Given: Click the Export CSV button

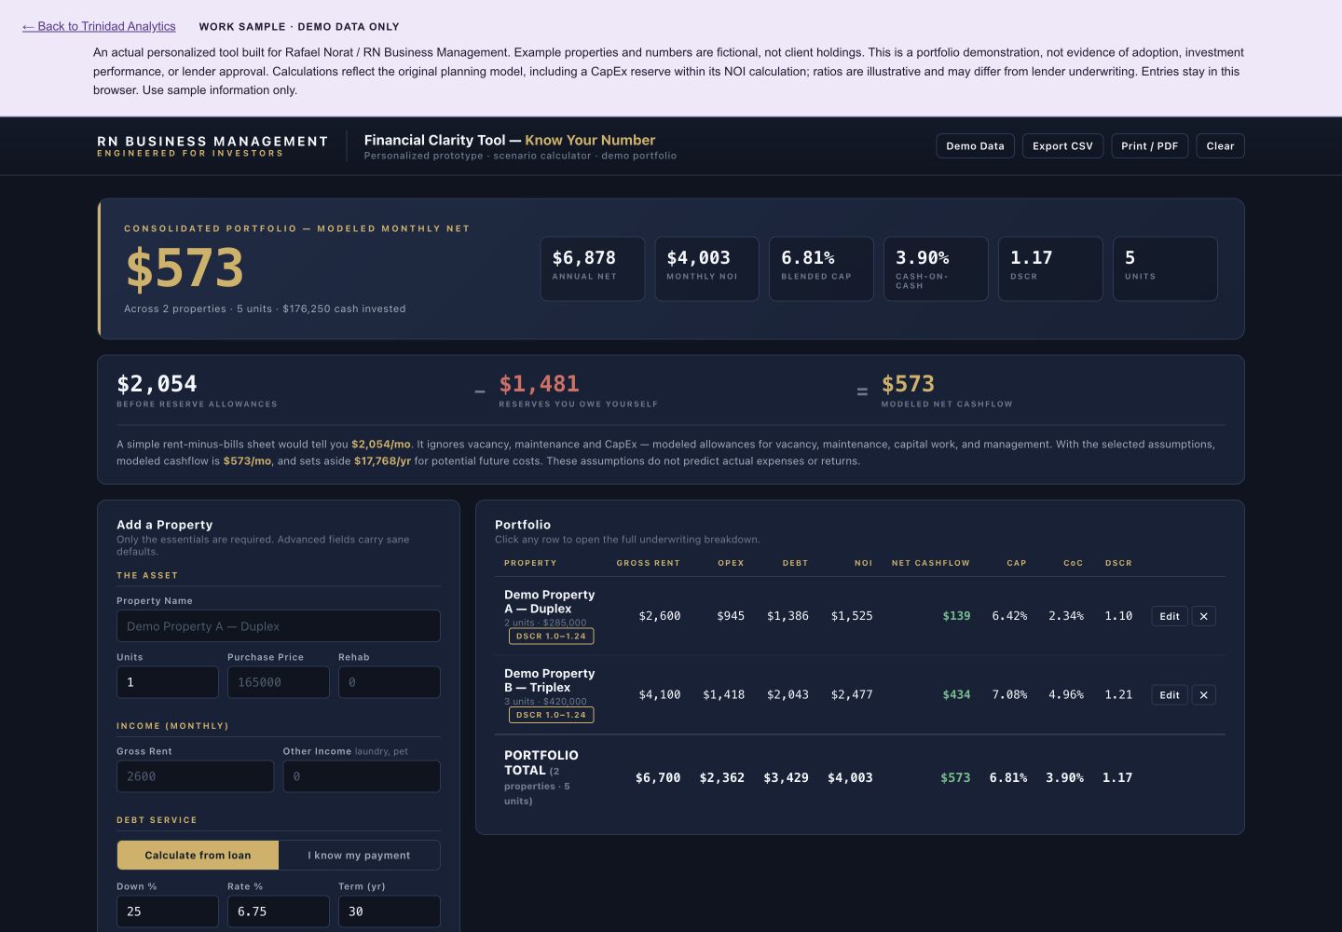Looking at the screenshot, I should tap(1062, 146).
